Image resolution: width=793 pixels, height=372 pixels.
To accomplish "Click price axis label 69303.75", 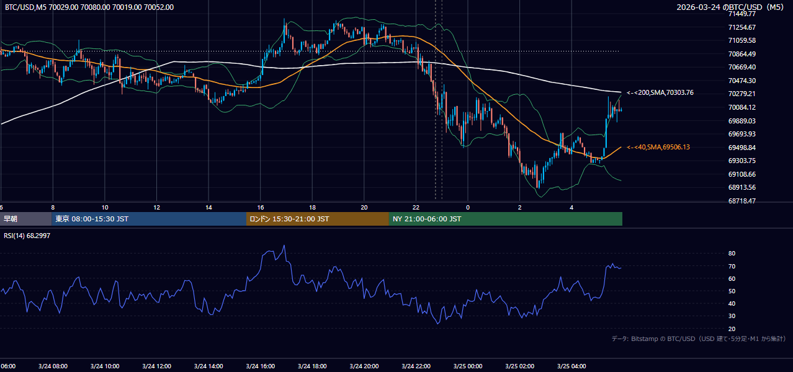I will coord(741,161).
